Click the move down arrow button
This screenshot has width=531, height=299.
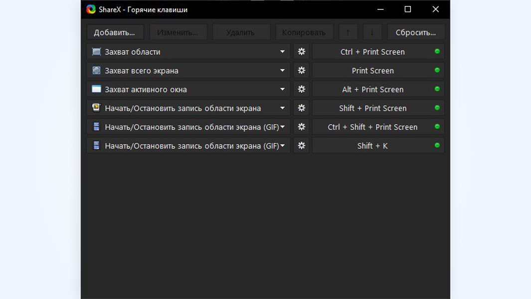tap(372, 32)
